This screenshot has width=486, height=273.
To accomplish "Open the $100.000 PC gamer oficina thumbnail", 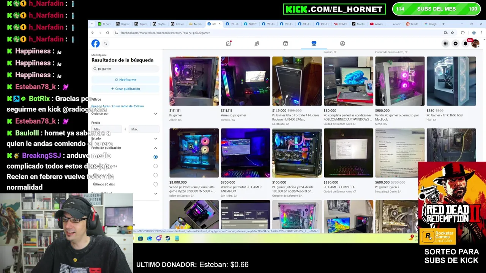I will pyautogui.click(x=297, y=153).
